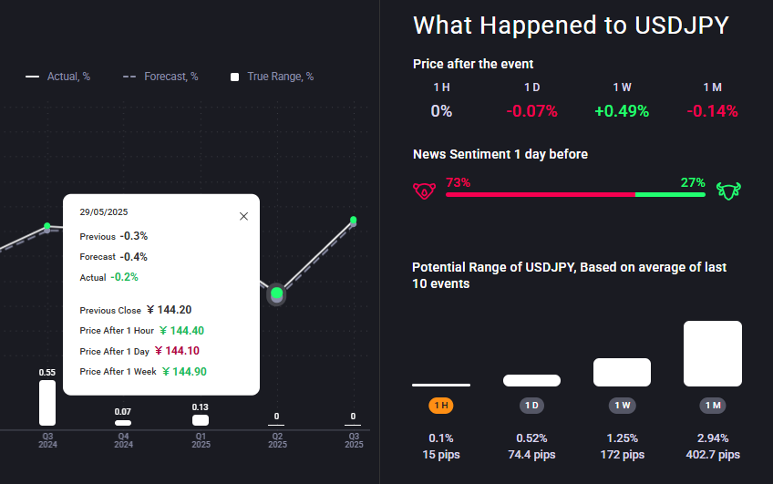Select the 1 H range pill
The width and height of the screenshot is (773, 484).
(441, 405)
